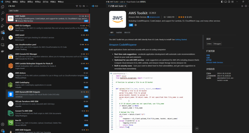Click the extensions search field
The width and height of the screenshot is (249, 133).
(48, 11)
